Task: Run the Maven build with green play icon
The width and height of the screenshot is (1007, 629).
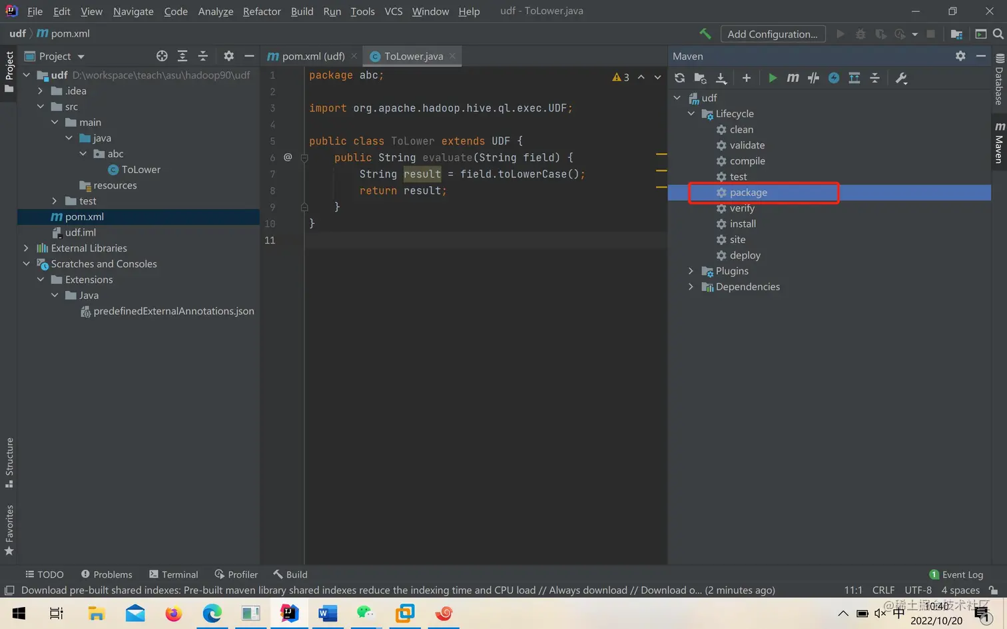Action: coord(772,78)
